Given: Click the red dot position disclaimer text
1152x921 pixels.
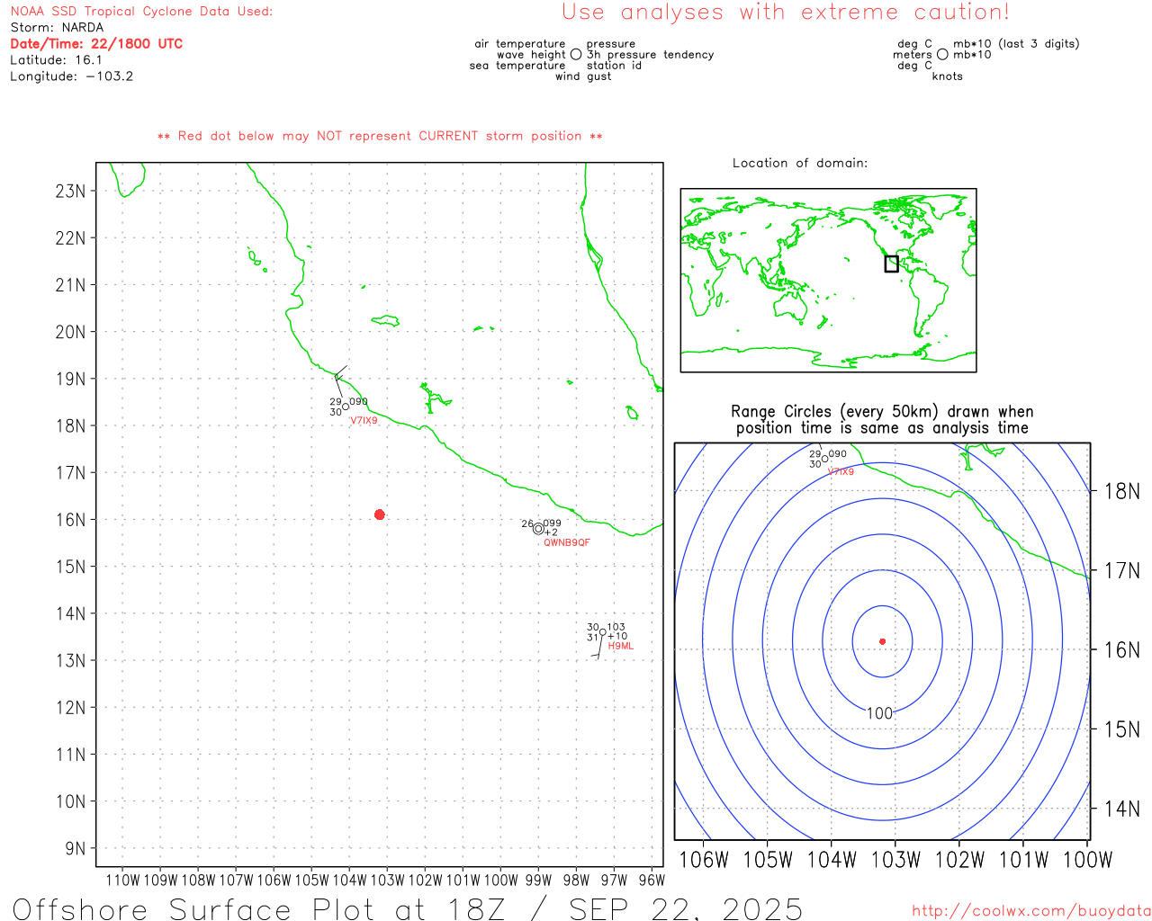Looking at the screenshot, I should pos(380,136).
